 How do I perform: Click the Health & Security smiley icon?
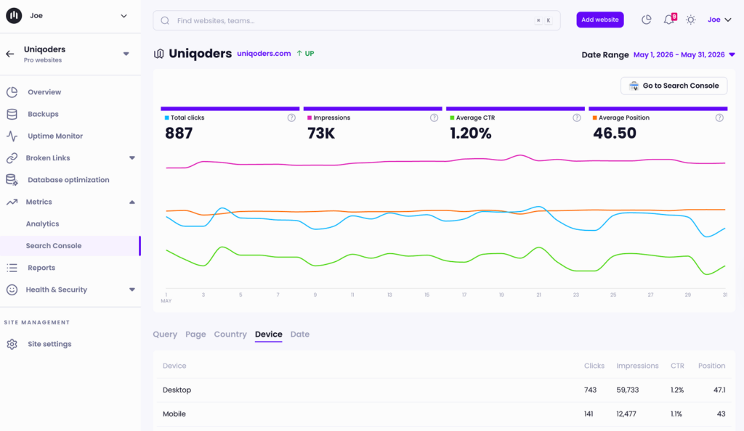(12, 290)
